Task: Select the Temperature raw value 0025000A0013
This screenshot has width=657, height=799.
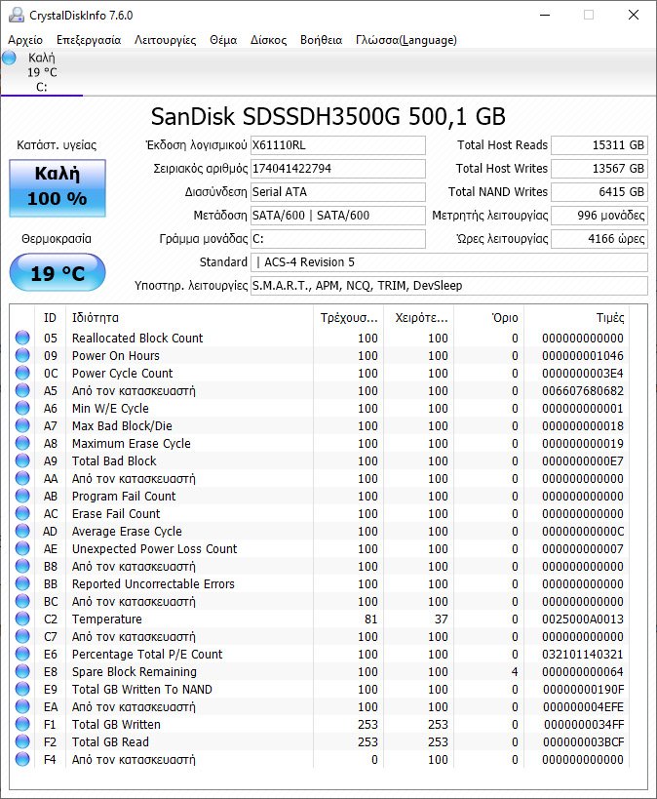Action: coord(583,619)
